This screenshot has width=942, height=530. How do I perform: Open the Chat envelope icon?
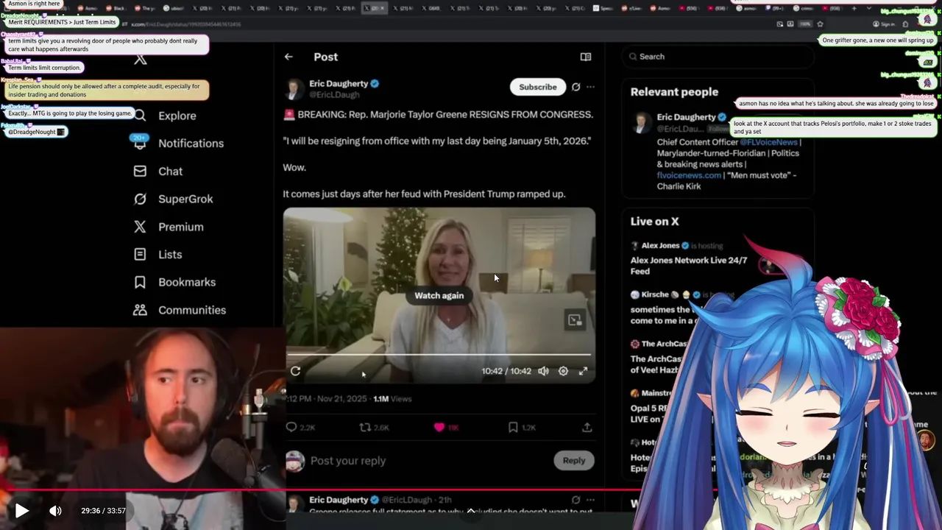click(x=140, y=172)
